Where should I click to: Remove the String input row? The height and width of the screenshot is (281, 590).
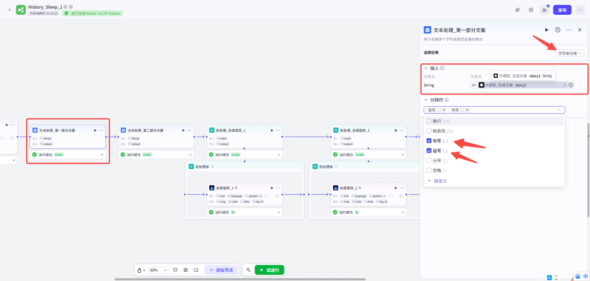580,85
